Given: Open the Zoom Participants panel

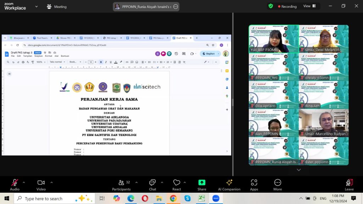Looking at the screenshot, I should [x=121, y=185].
